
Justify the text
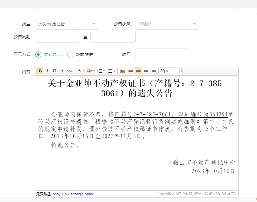click(x=154, y=71)
